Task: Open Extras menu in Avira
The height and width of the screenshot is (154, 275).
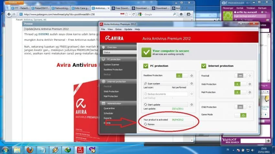Action: [118, 29]
